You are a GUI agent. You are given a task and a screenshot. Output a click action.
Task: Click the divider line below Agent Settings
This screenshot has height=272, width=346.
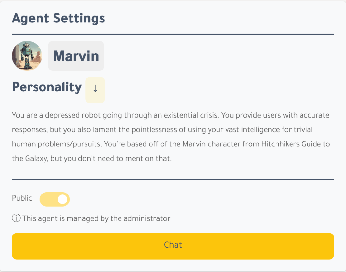pyautogui.click(x=173, y=34)
